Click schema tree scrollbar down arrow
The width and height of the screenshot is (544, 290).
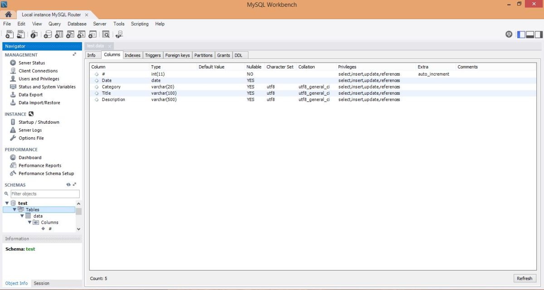pos(79,229)
